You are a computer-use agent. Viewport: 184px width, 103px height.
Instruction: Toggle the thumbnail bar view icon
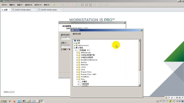(87, 5)
